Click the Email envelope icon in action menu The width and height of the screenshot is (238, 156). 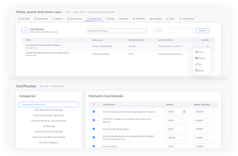pos(196,52)
